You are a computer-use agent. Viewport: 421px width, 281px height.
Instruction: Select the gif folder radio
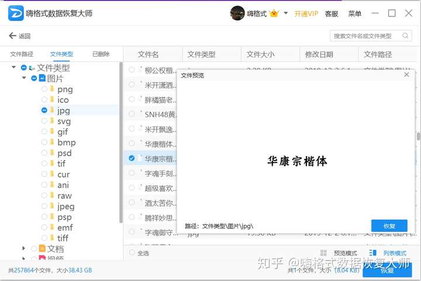pos(44,131)
